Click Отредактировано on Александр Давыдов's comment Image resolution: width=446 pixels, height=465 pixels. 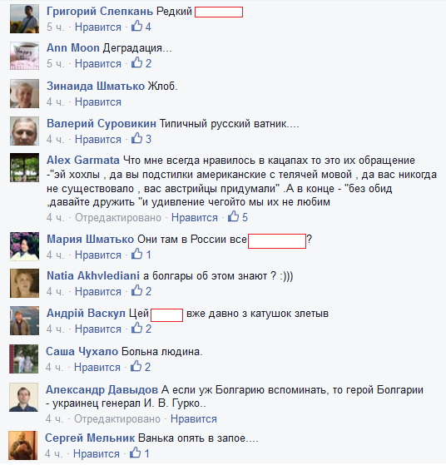coord(117,419)
